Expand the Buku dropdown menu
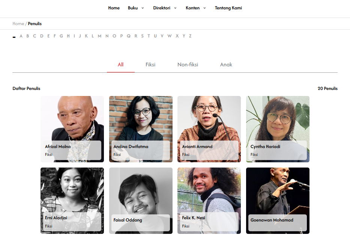 135,8
